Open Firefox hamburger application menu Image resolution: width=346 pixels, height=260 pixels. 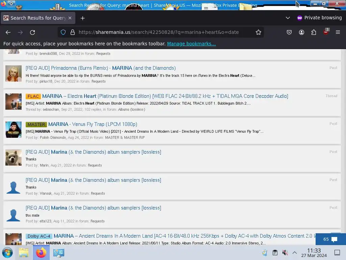click(x=338, y=32)
